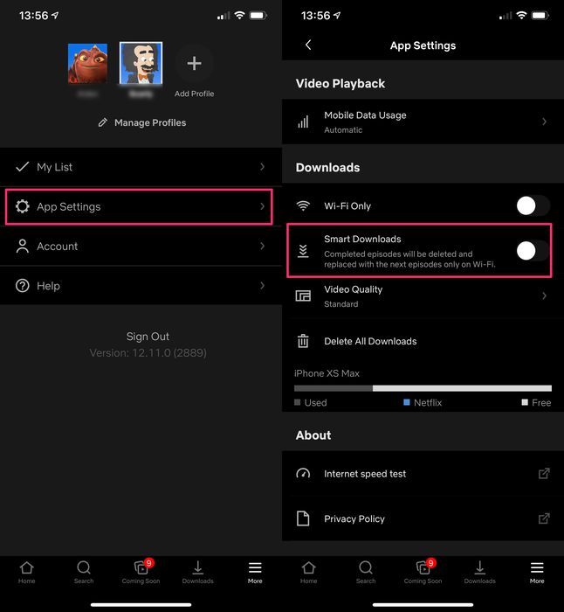564x612 pixels.
Task: Tap the signal bars icon for Mobile Data Usage
Action: [303, 122]
